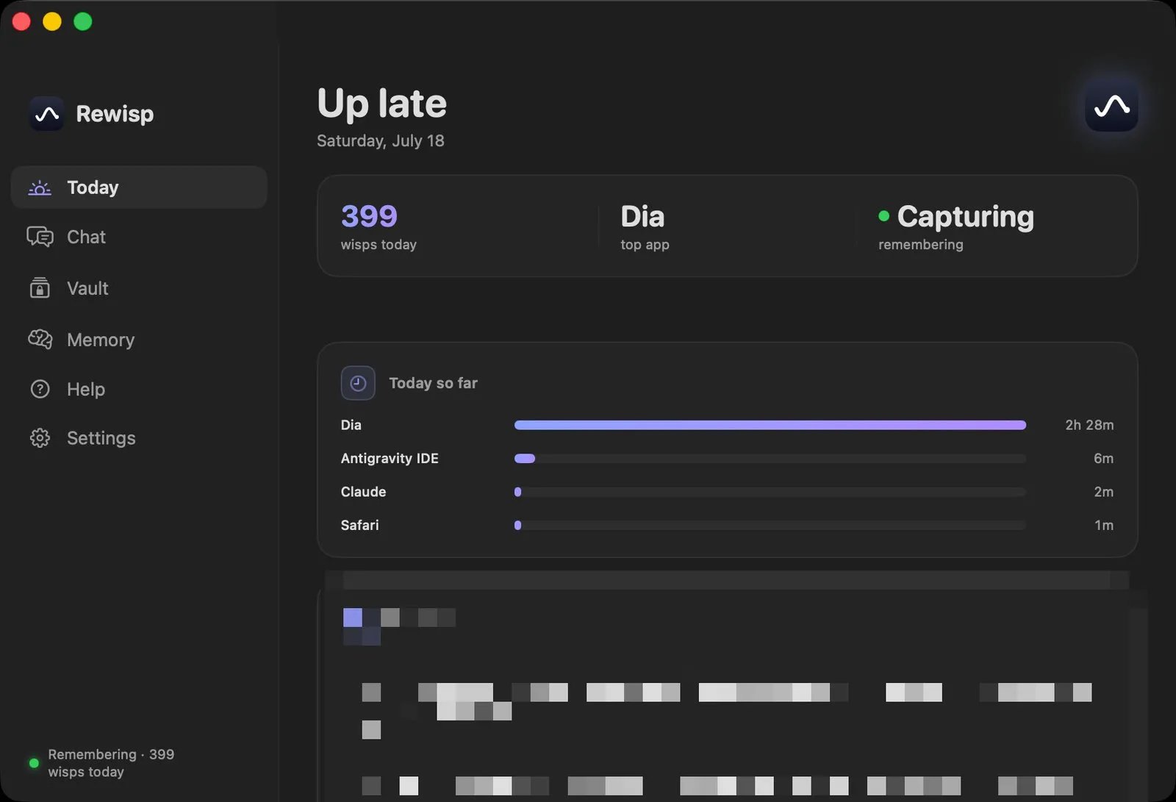Click the 2h 28m duration value
Screen dimensions: 1176x802
1089,425
